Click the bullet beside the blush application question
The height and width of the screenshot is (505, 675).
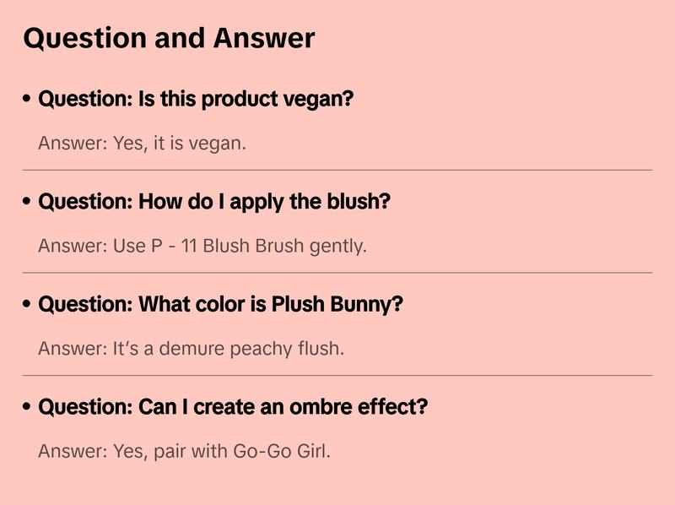click(28, 203)
